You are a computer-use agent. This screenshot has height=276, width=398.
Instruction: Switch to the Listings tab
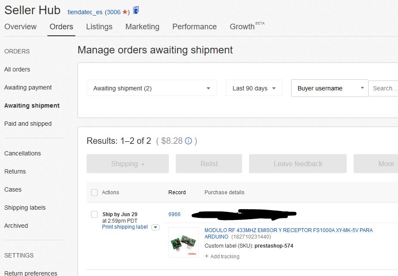pyautogui.click(x=99, y=27)
